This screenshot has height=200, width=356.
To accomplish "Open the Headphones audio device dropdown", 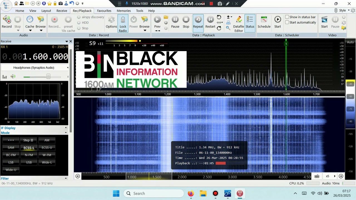I will tap(34, 67).
